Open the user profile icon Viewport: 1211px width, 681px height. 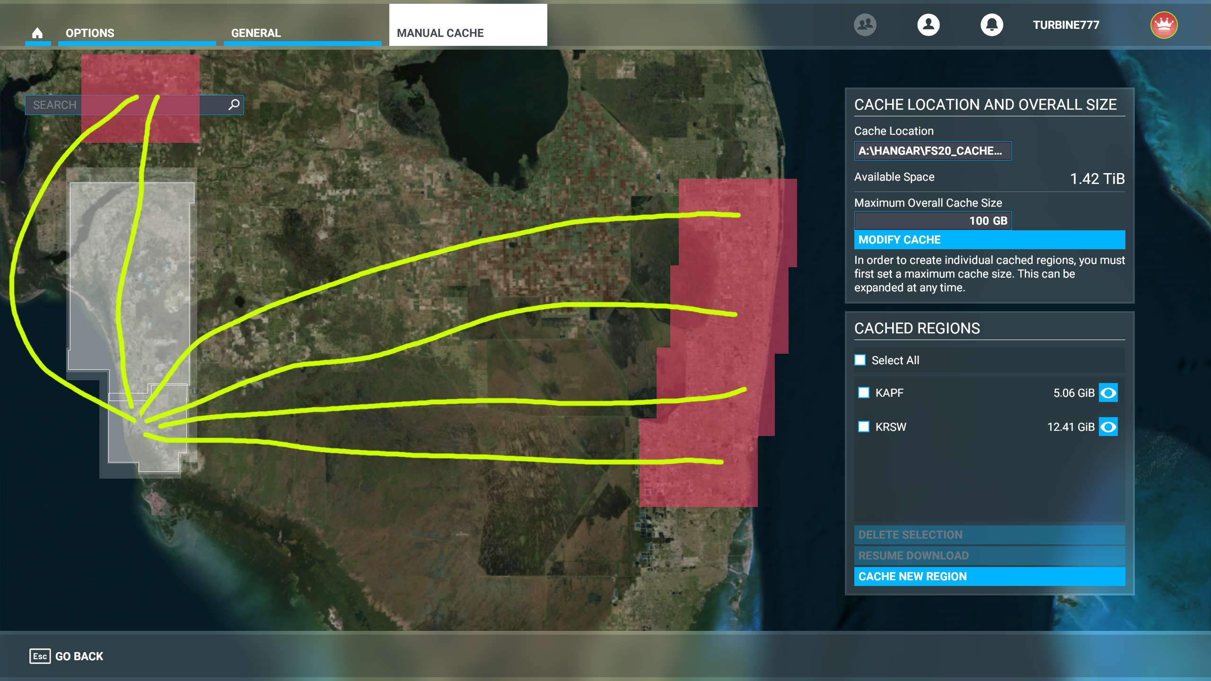pyautogui.click(x=928, y=25)
